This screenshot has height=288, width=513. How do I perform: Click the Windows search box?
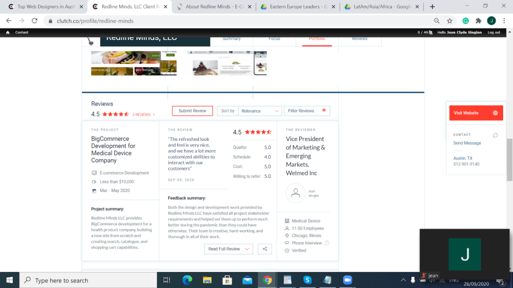(88, 280)
